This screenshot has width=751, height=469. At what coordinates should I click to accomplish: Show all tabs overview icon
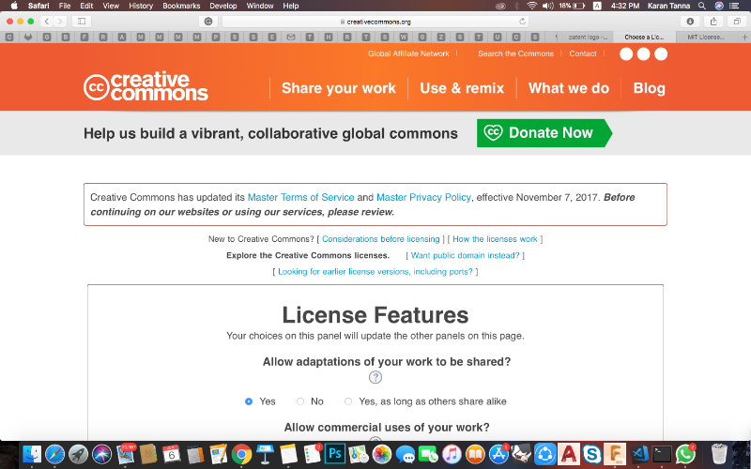tap(737, 21)
